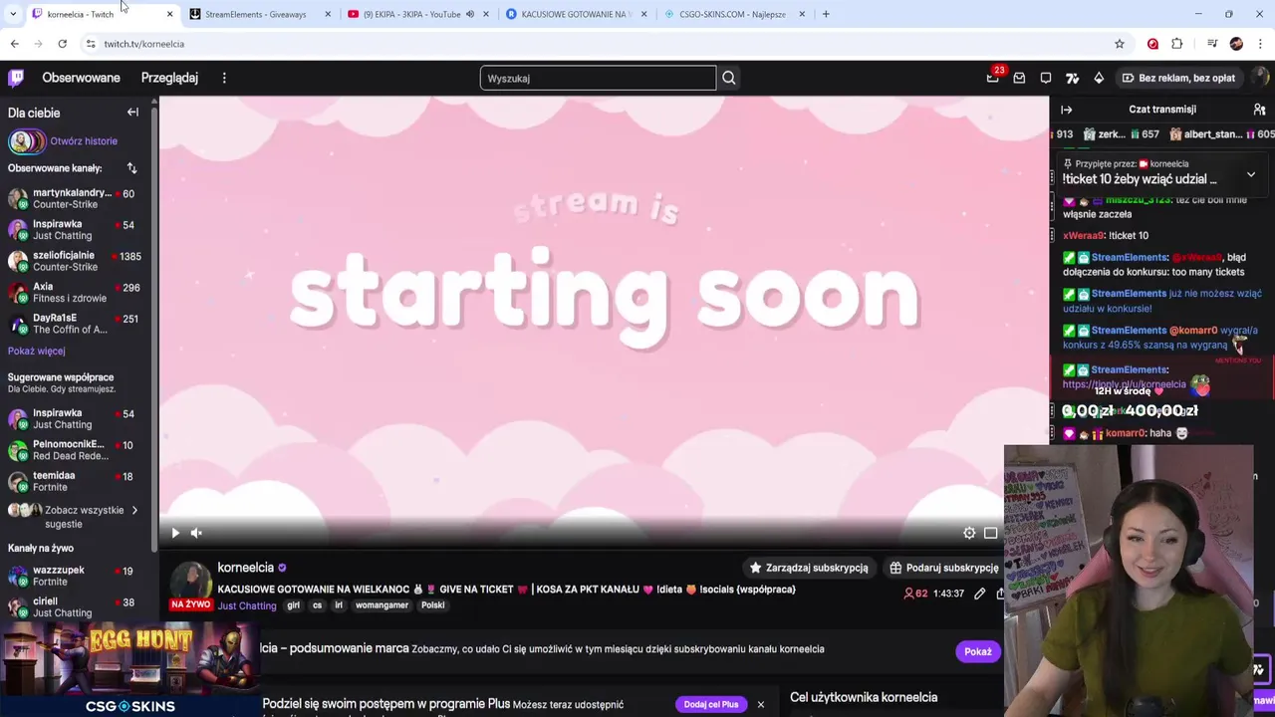Reload the page in the browser
The image size is (1275, 717).
pos(62,44)
